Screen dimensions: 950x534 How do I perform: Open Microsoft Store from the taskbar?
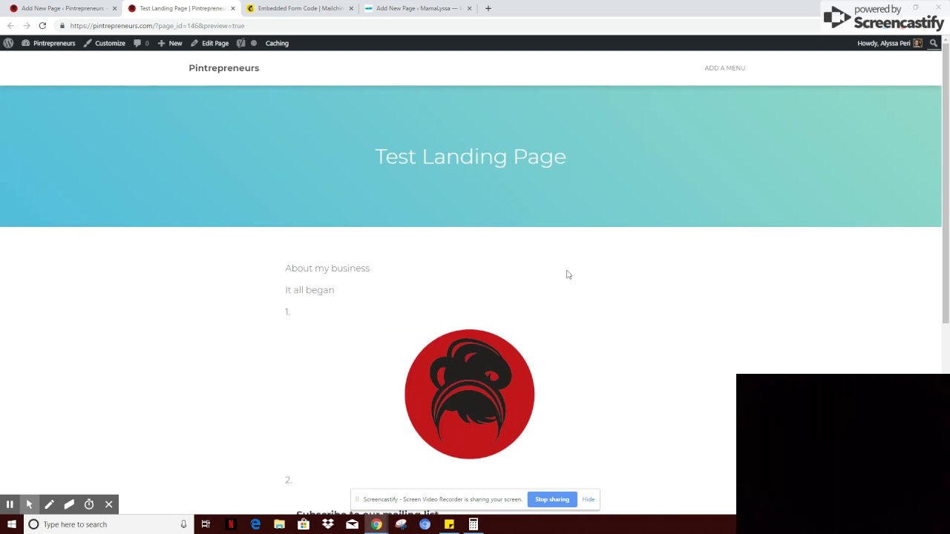coord(304,524)
